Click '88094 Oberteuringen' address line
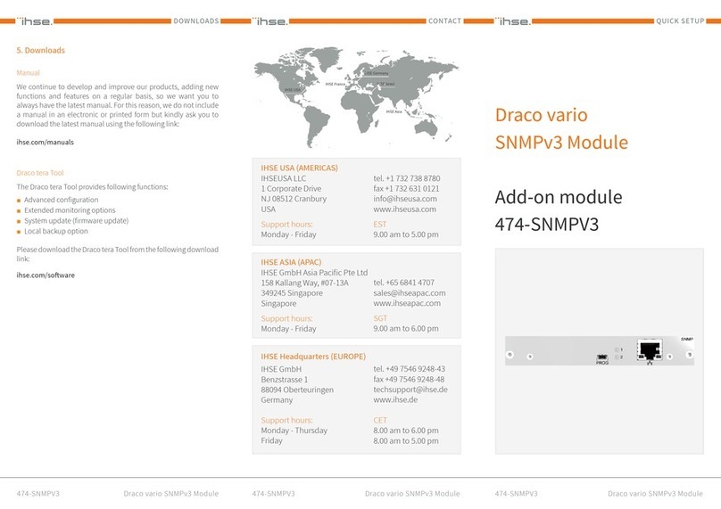The height and width of the screenshot is (509, 721). tap(297, 390)
